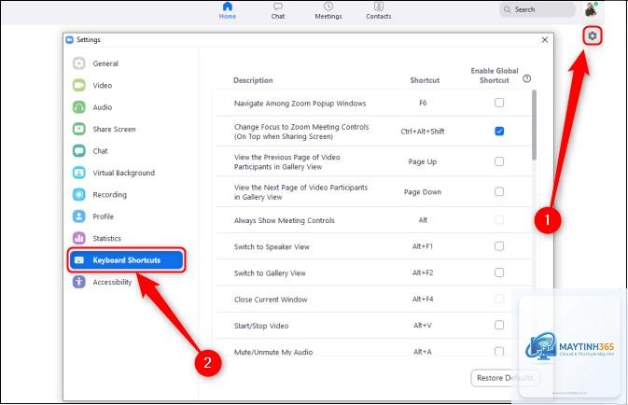Go to the Meetings tab

(328, 11)
